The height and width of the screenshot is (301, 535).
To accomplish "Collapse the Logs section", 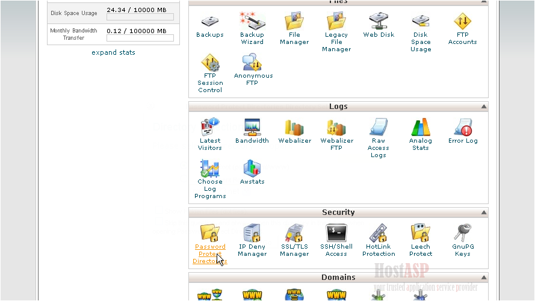I will pos(483,107).
